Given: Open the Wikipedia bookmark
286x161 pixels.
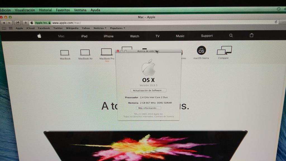Looking at the screenshot, I should 72,28.
